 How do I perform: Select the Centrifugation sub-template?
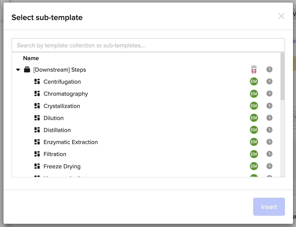coord(62,82)
